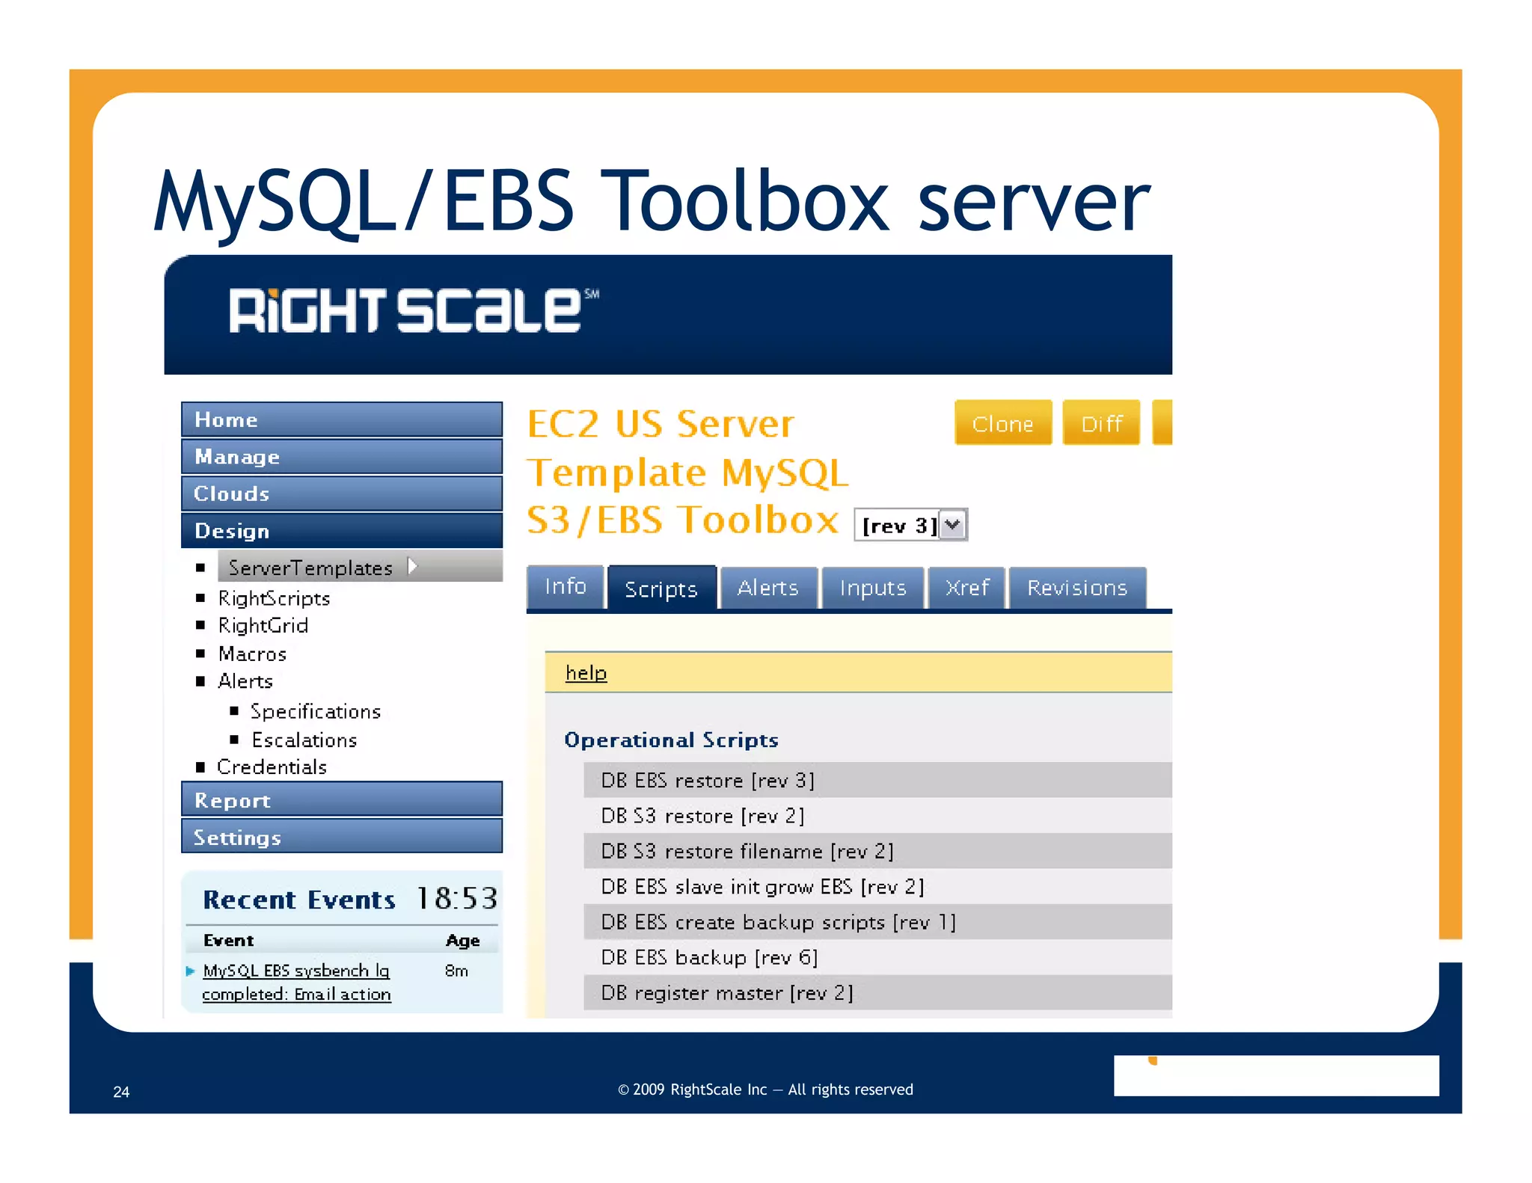This screenshot has width=1532, height=1183.
Task: Open the Manage menu
Action: (342, 456)
